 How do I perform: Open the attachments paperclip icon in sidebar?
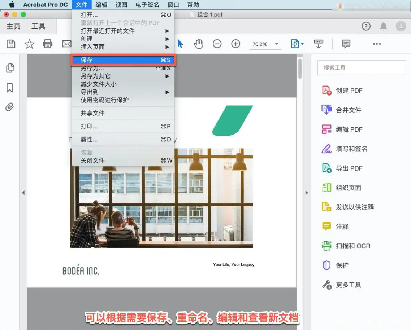[10, 107]
